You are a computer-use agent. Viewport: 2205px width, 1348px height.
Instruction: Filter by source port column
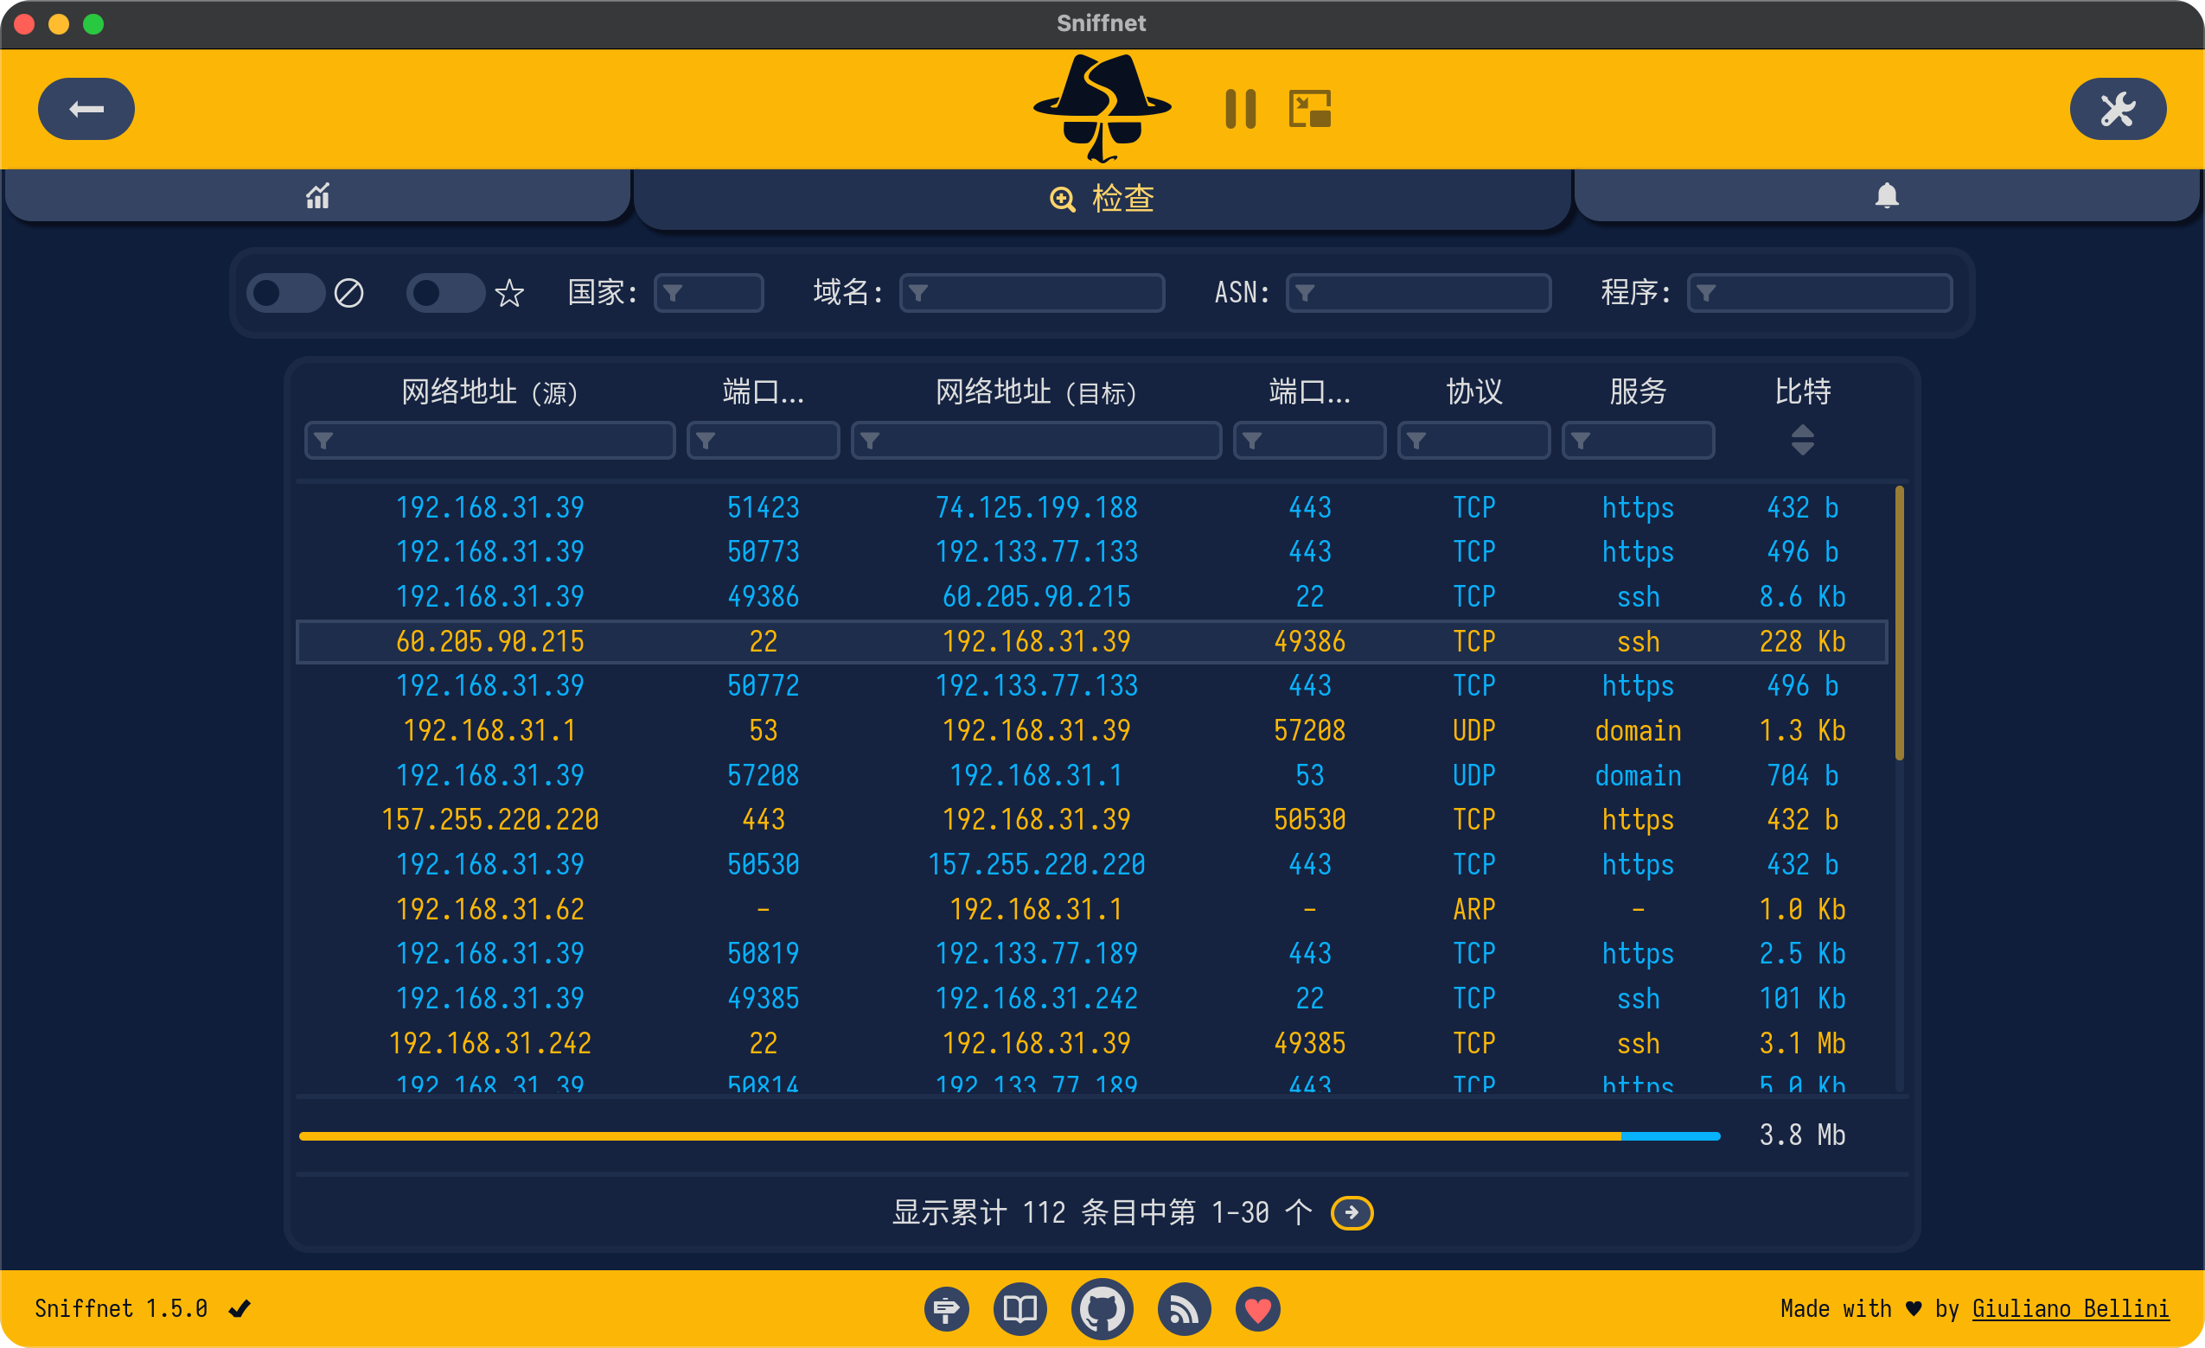[x=763, y=440]
